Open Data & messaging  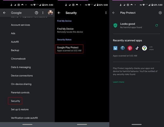[x=21, y=67]
